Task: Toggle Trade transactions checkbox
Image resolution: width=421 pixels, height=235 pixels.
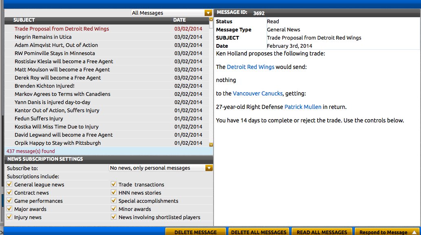Action: 114,185
